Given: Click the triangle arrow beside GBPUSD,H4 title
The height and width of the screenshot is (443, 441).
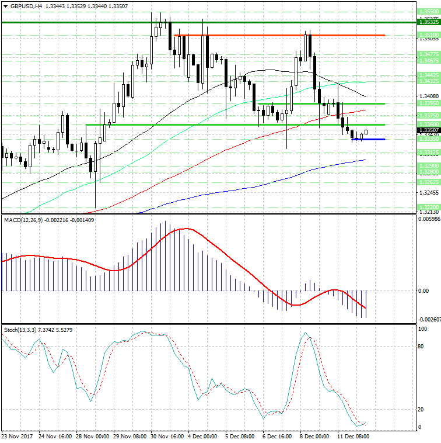Looking at the screenshot, I should tap(5, 6).
